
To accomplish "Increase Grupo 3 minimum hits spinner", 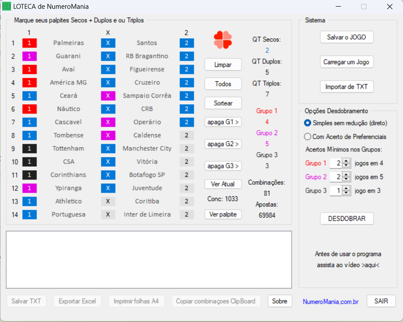I will point(346,189).
